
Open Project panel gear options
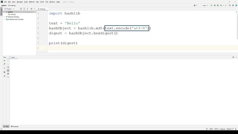click(x=31, y=9)
